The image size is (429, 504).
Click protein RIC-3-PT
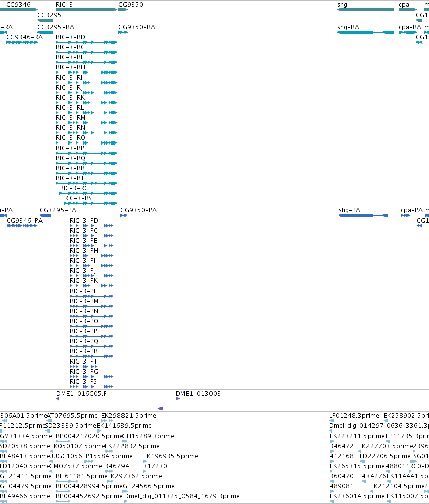tap(83, 367)
